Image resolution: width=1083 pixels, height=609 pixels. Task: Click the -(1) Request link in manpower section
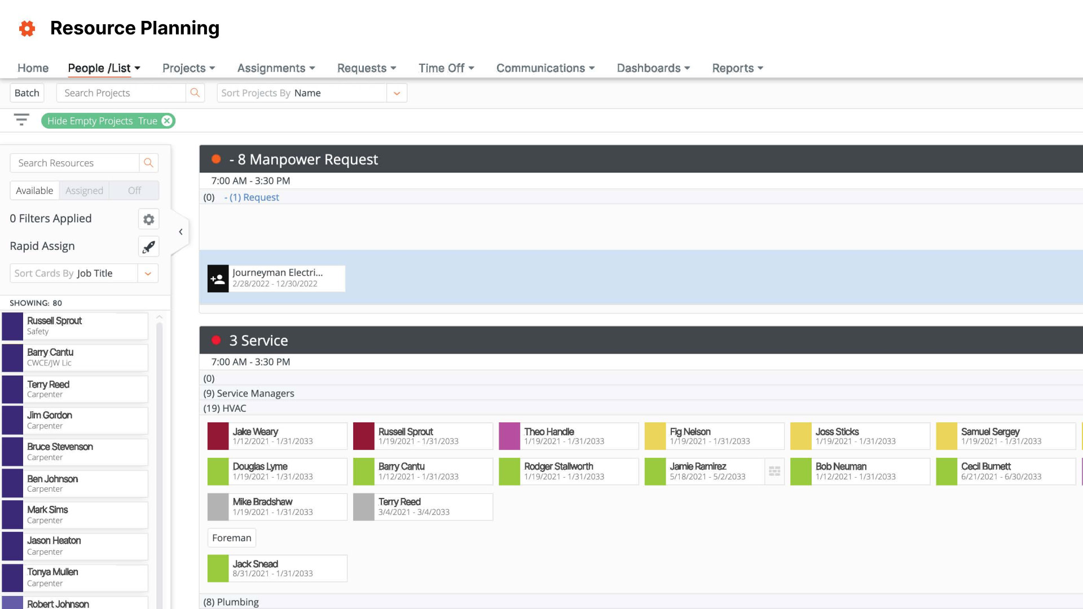pyautogui.click(x=252, y=197)
